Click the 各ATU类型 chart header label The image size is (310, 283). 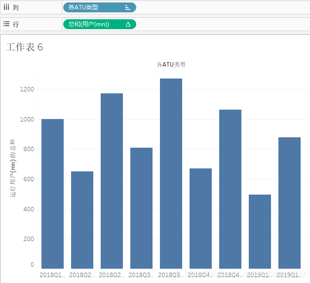point(171,65)
